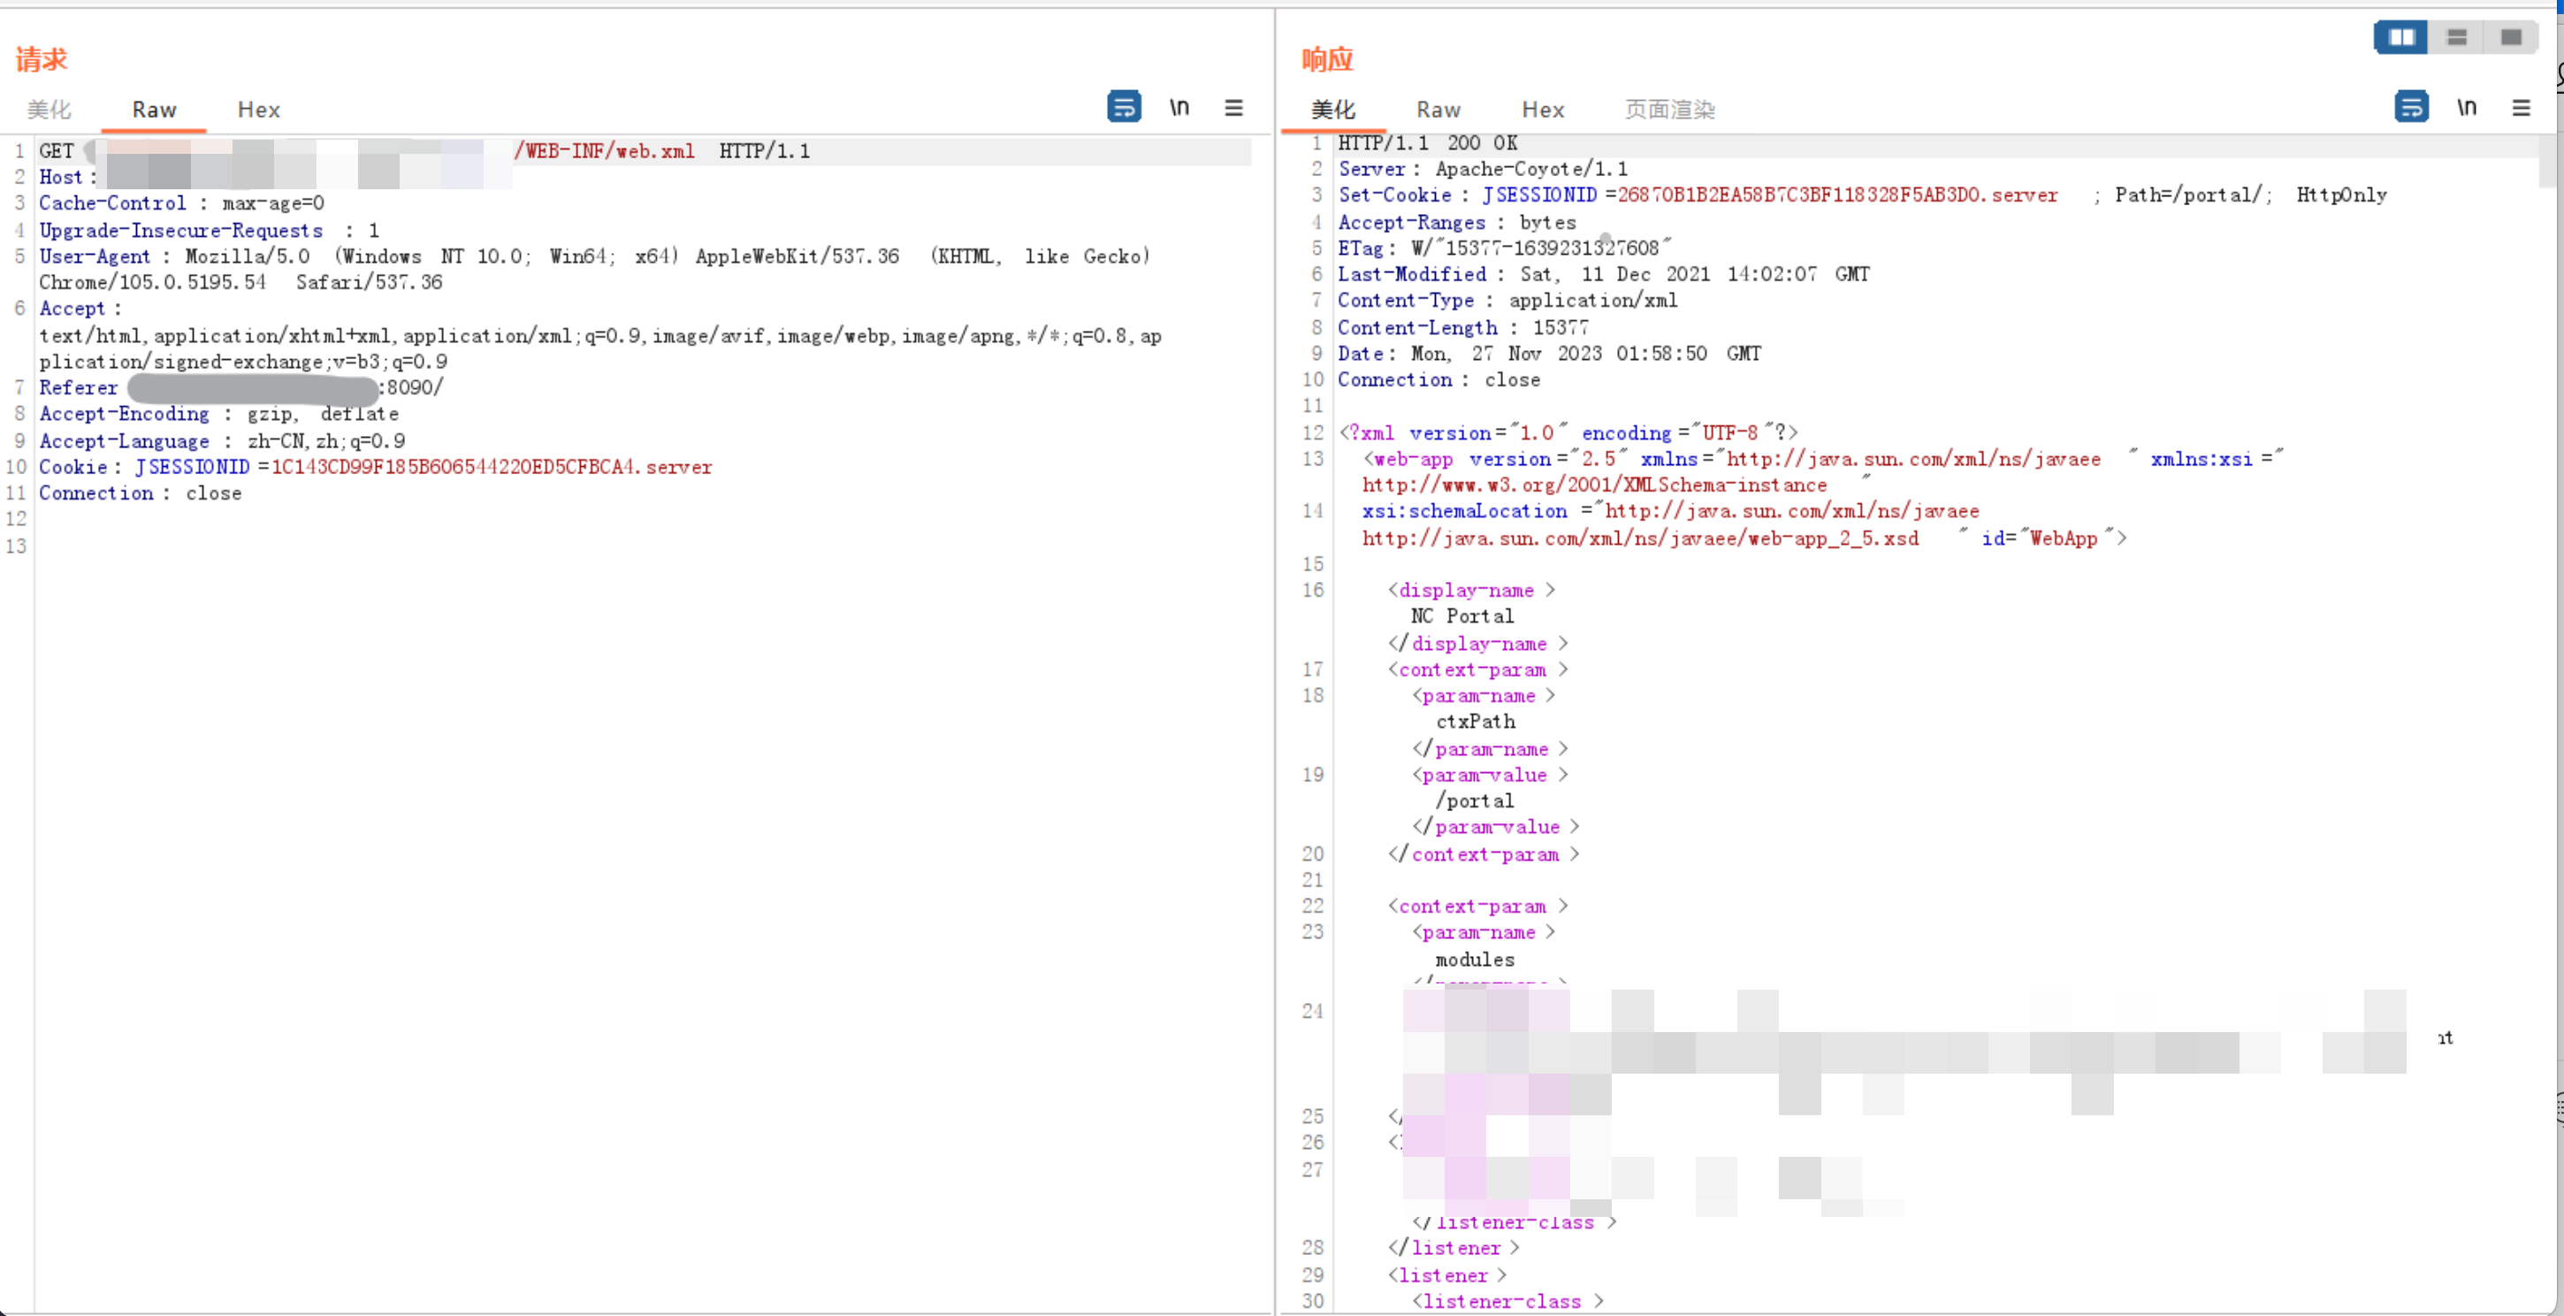2564x1316 pixels.
Task: Click the request Referer header line
Action: click(240, 387)
